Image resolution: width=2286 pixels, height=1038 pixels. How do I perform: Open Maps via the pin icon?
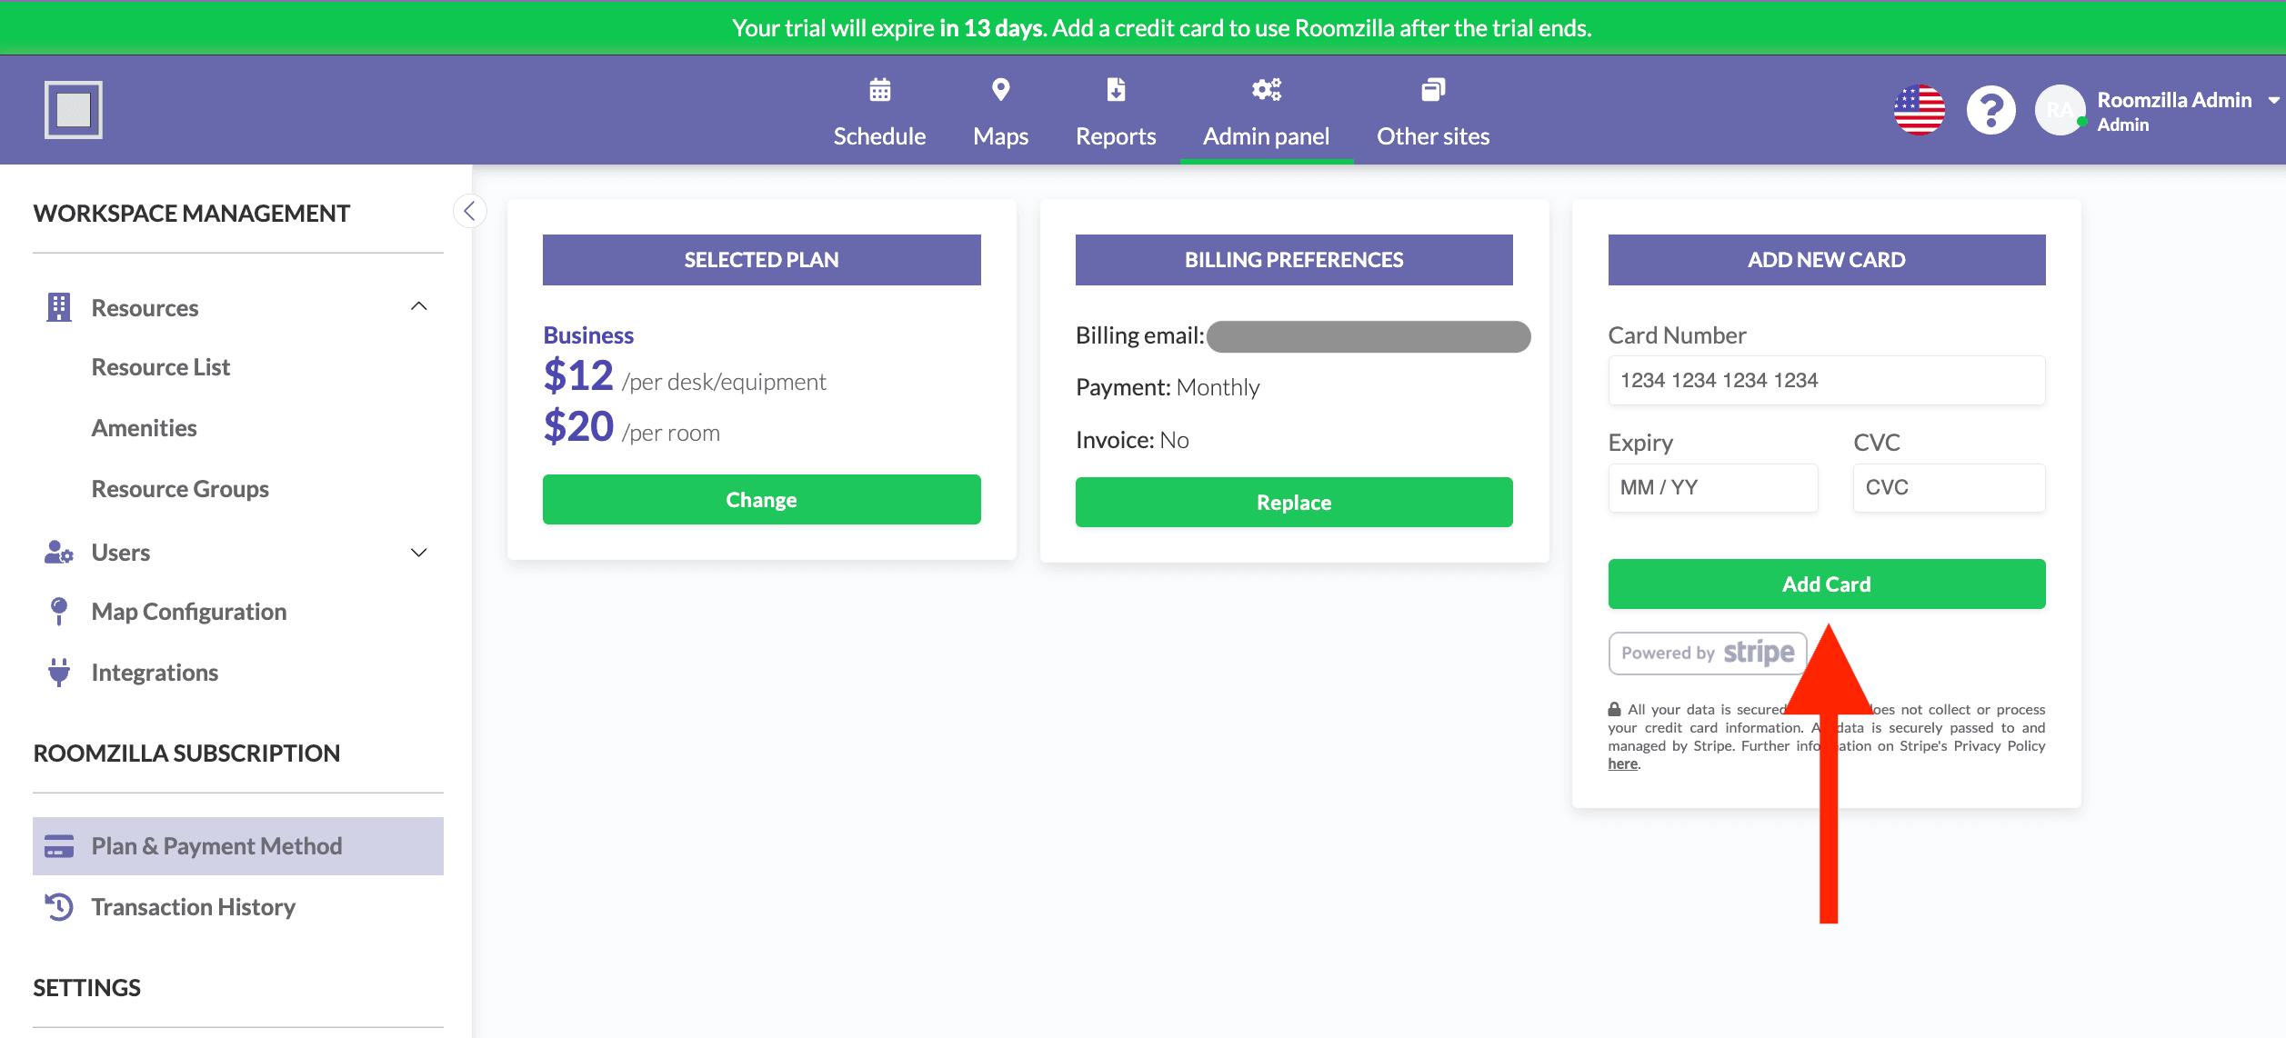point(1000,90)
